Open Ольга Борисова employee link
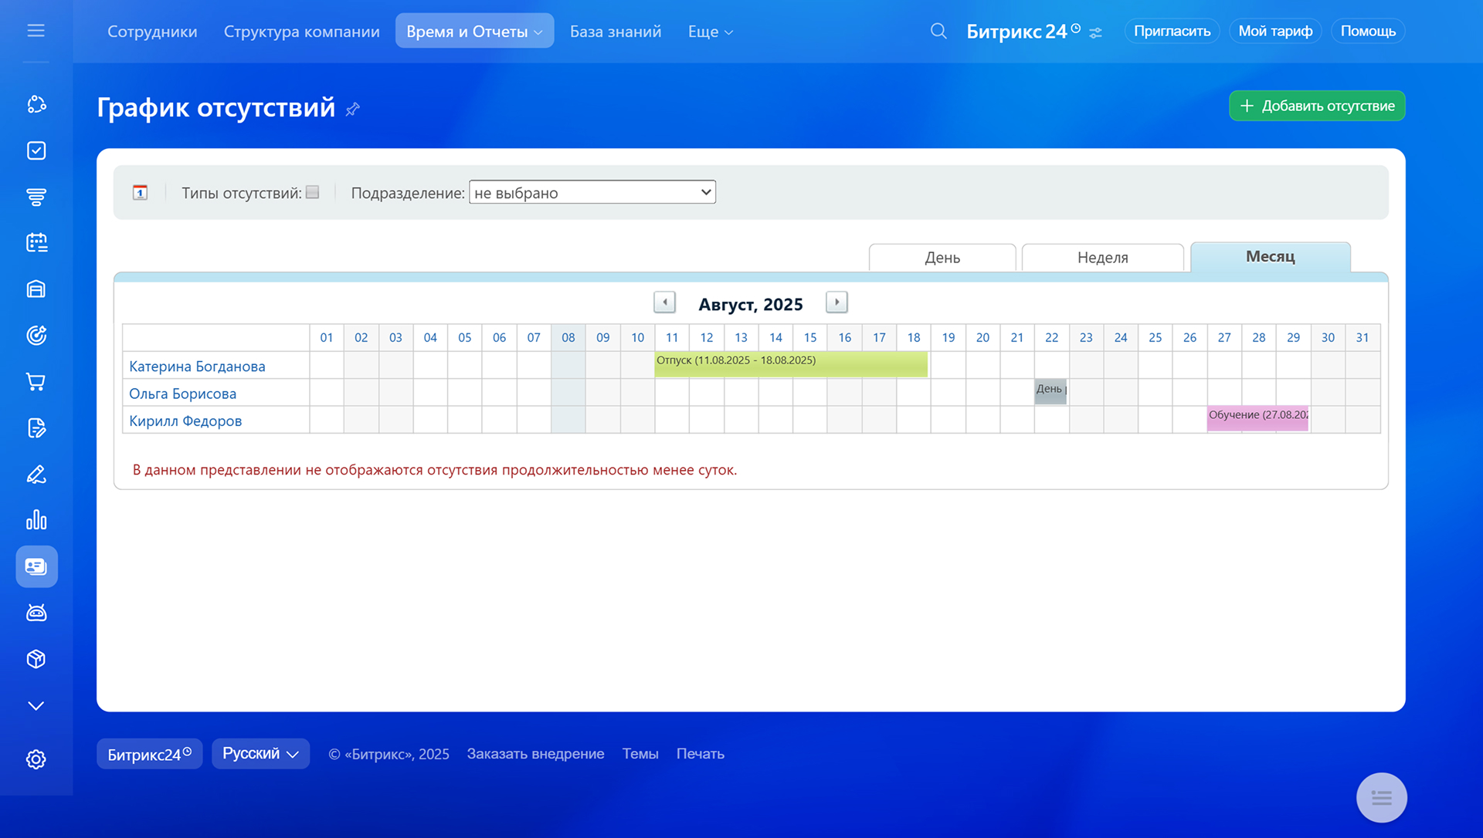1483x838 pixels. [x=182, y=394]
